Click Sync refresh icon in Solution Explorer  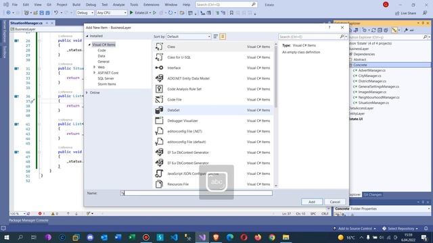[x=373, y=30]
